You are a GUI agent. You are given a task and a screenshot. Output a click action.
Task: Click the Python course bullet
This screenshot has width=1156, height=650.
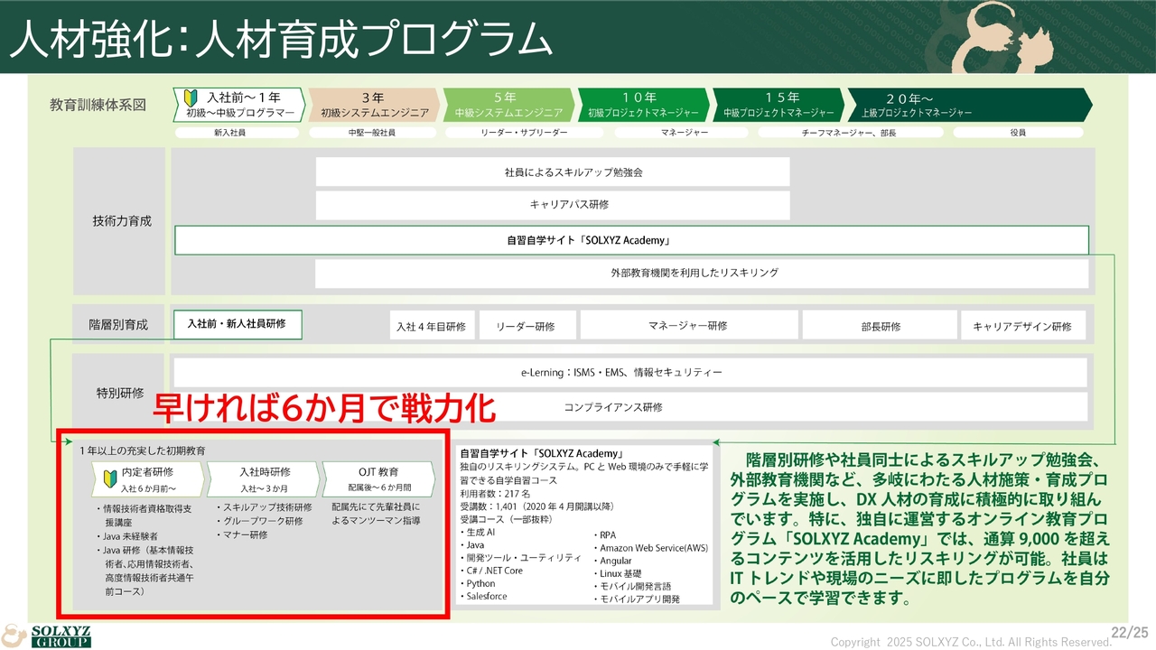pyautogui.click(x=479, y=583)
